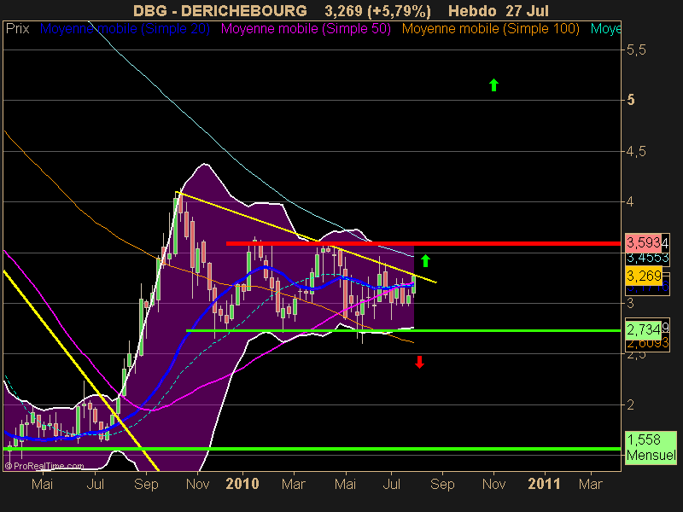Click the red 3,593 price label
Image resolution: width=683 pixels, height=512 pixels.
click(x=644, y=242)
